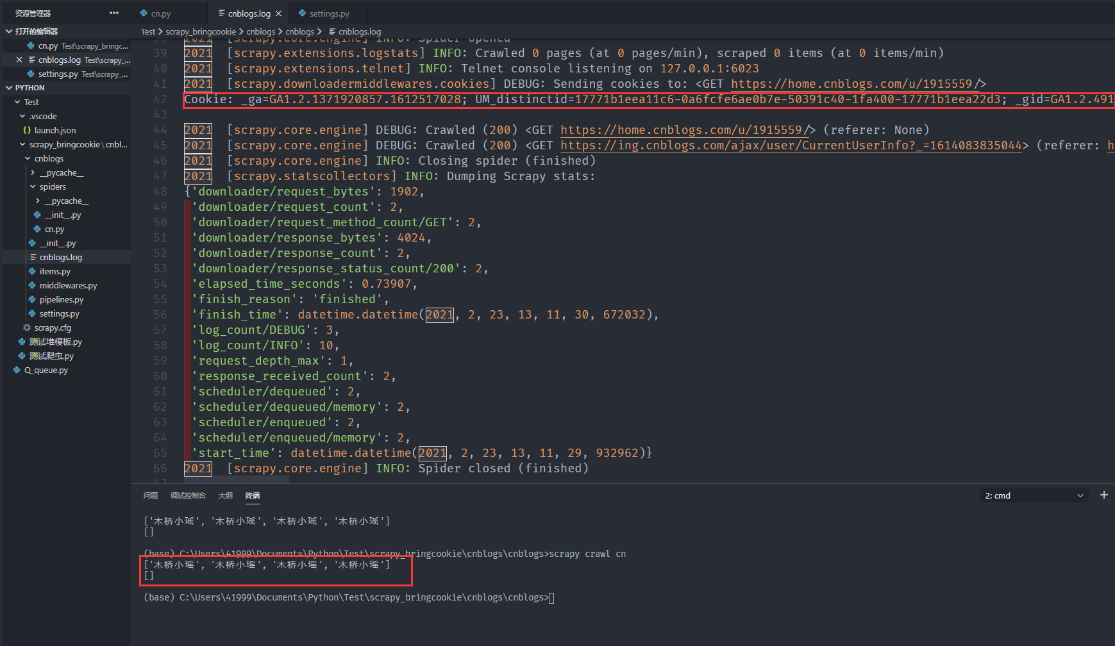Screen dimensions: 1115x646
Task: Click the Python icon of middlewares.py
Action: (32, 285)
